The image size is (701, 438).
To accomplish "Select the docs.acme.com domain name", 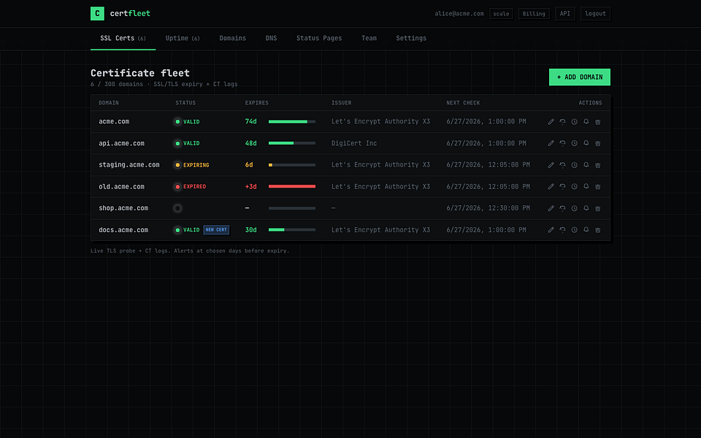I will point(123,230).
